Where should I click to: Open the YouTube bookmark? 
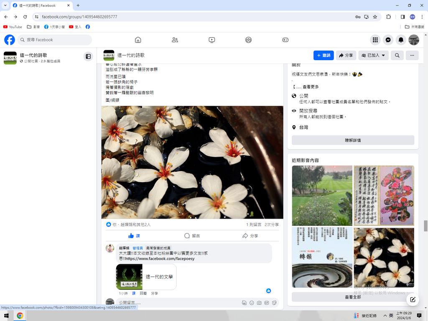(13, 27)
